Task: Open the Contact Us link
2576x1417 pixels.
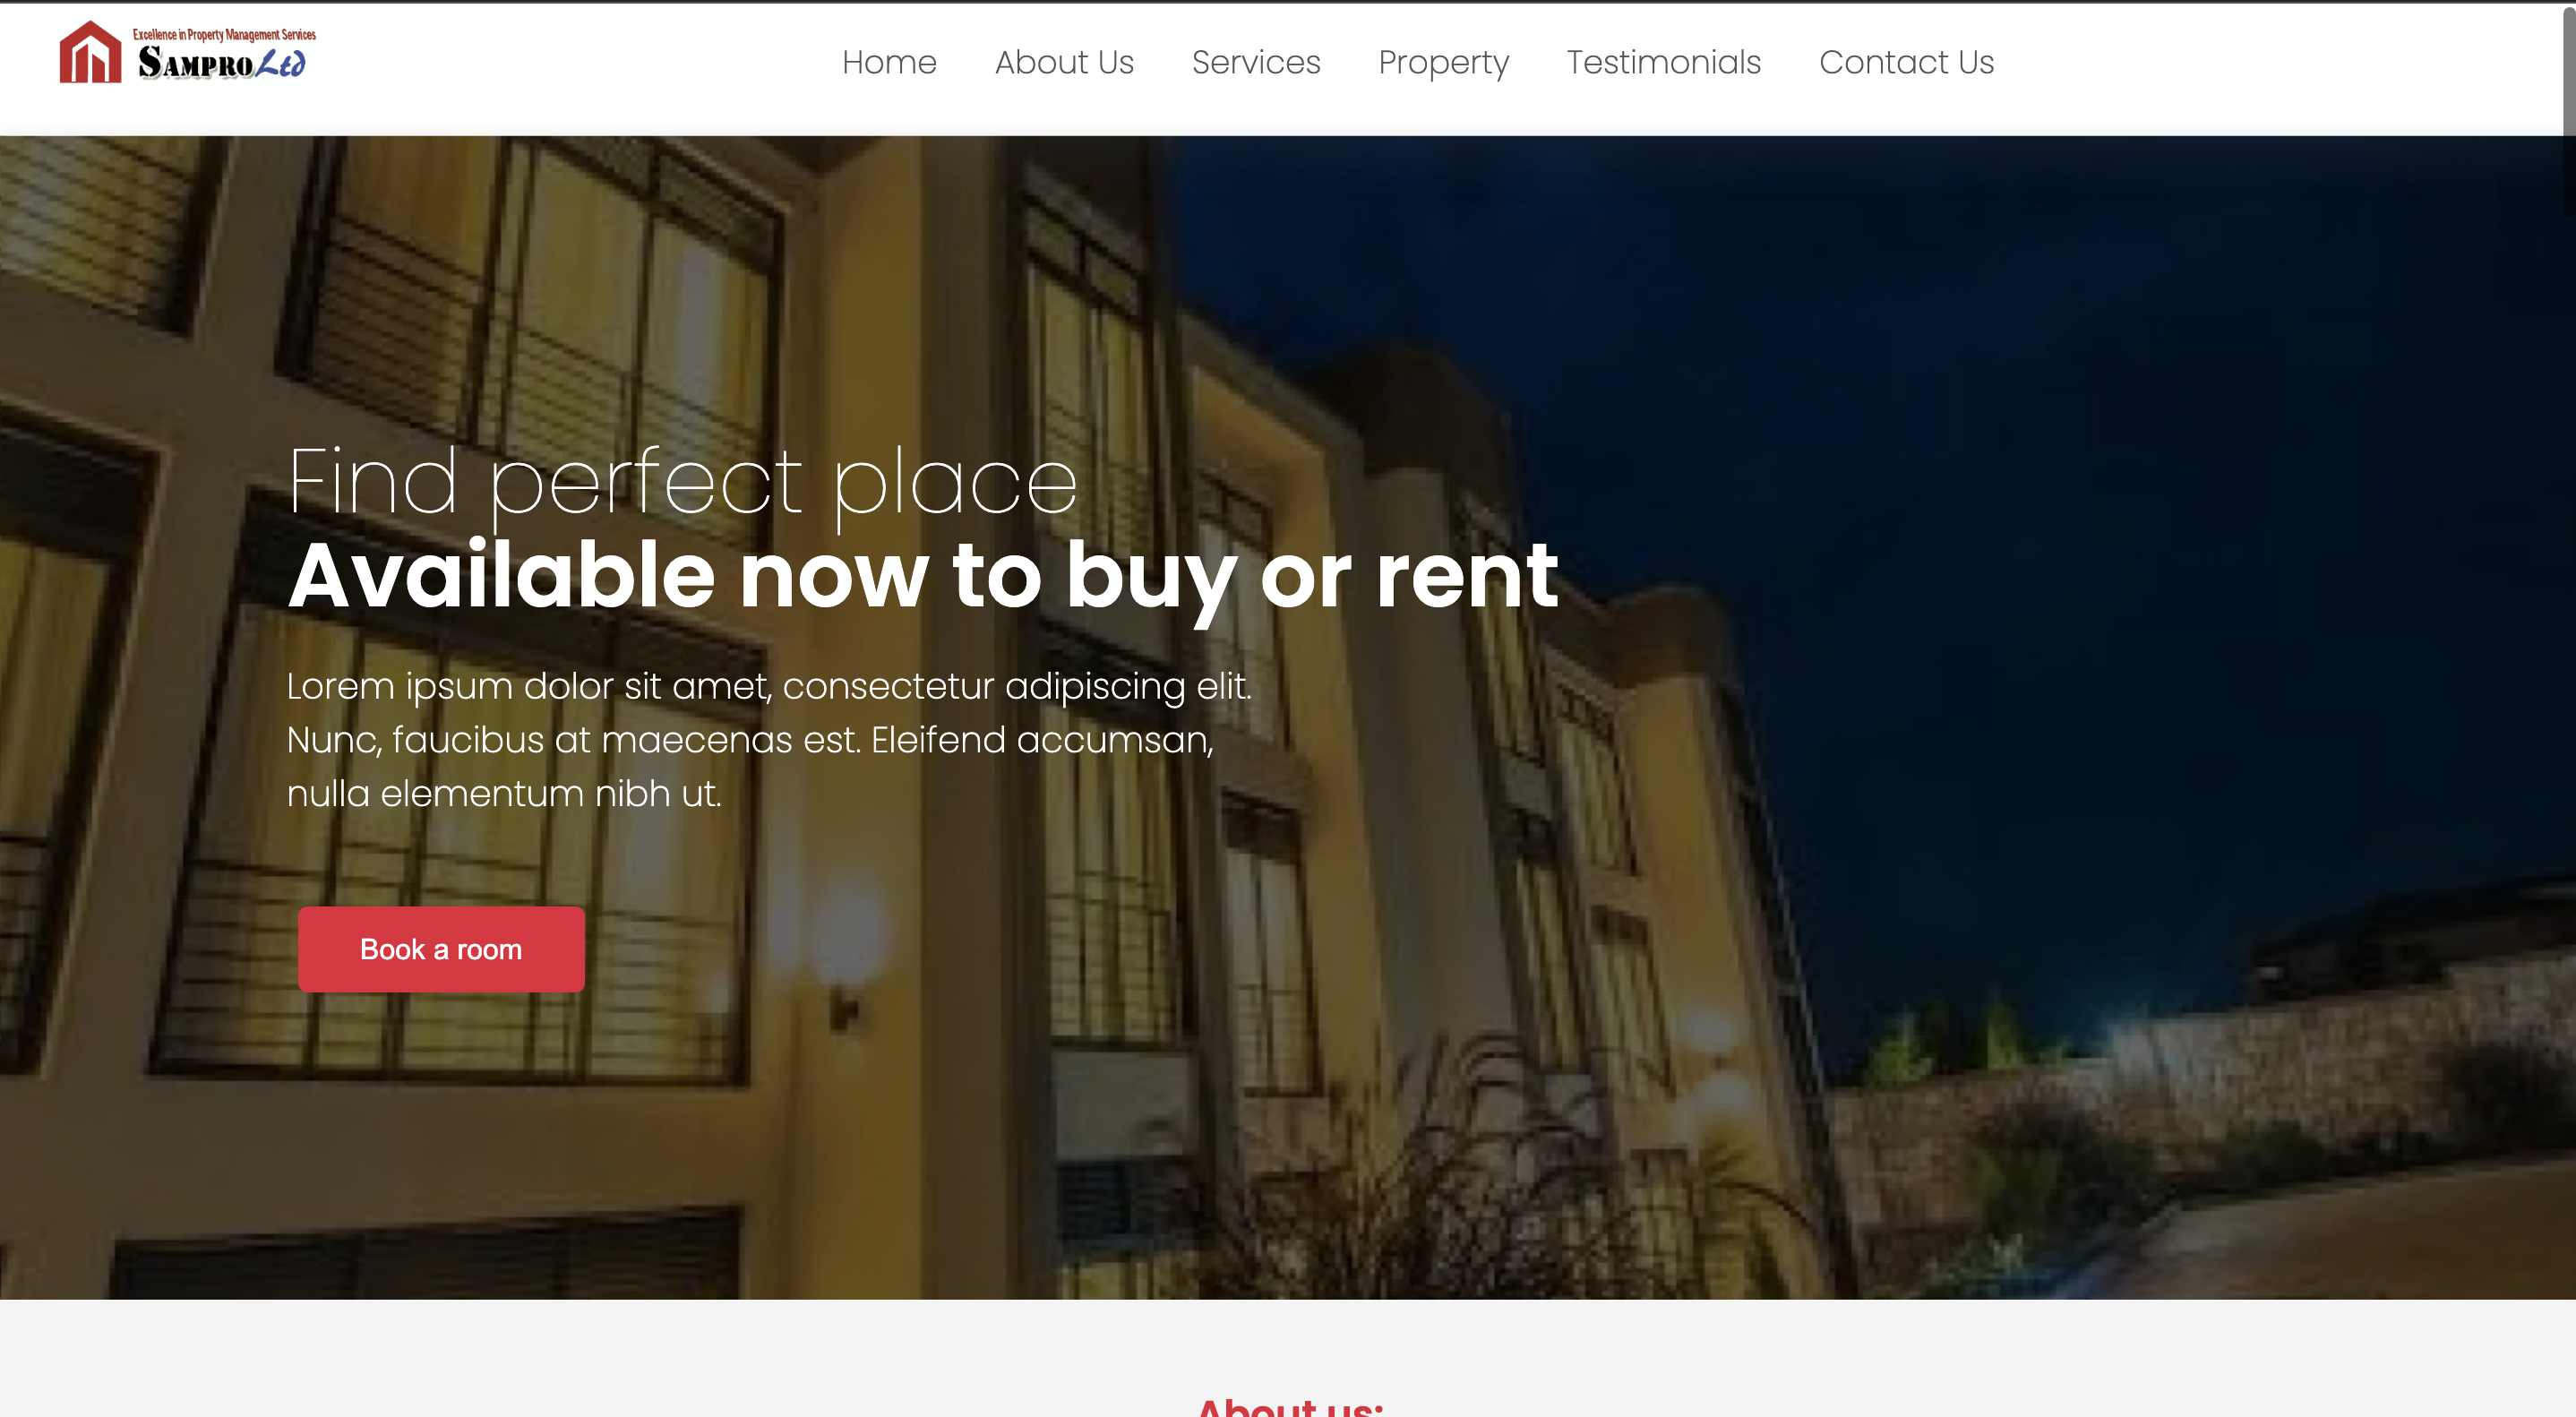Action: tap(1906, 62)
